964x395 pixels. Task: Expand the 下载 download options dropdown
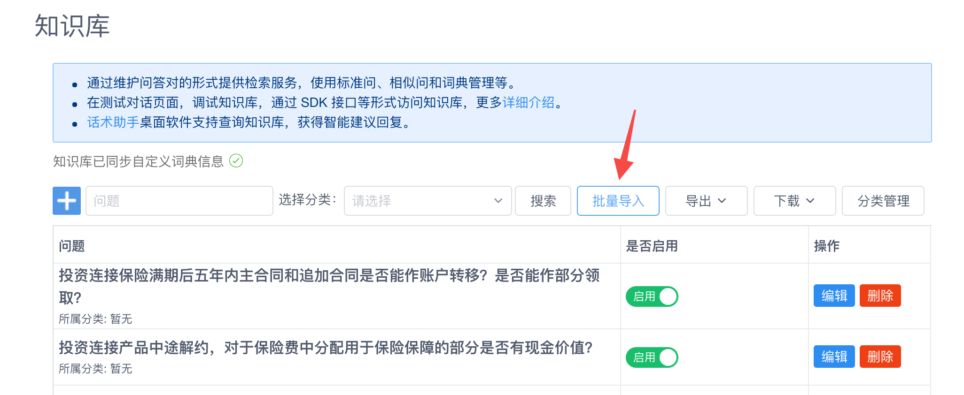click(x=794, y=201)
